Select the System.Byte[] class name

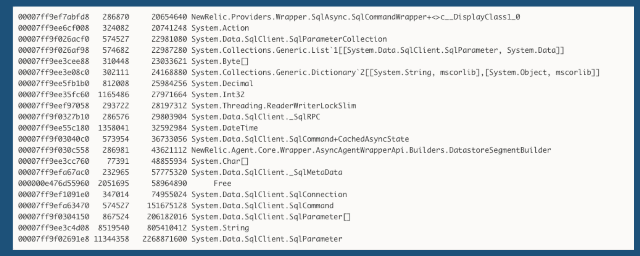[220, 61]
